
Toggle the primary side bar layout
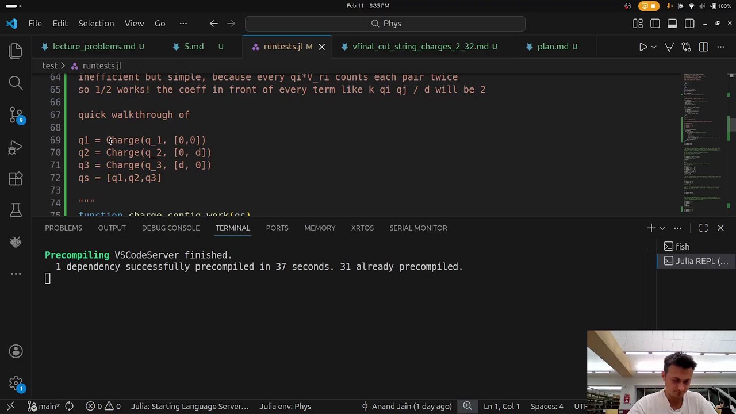655,24
